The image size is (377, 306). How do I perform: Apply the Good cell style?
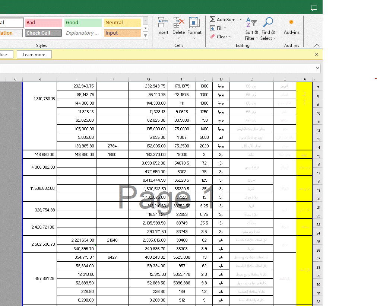(83, 23)
